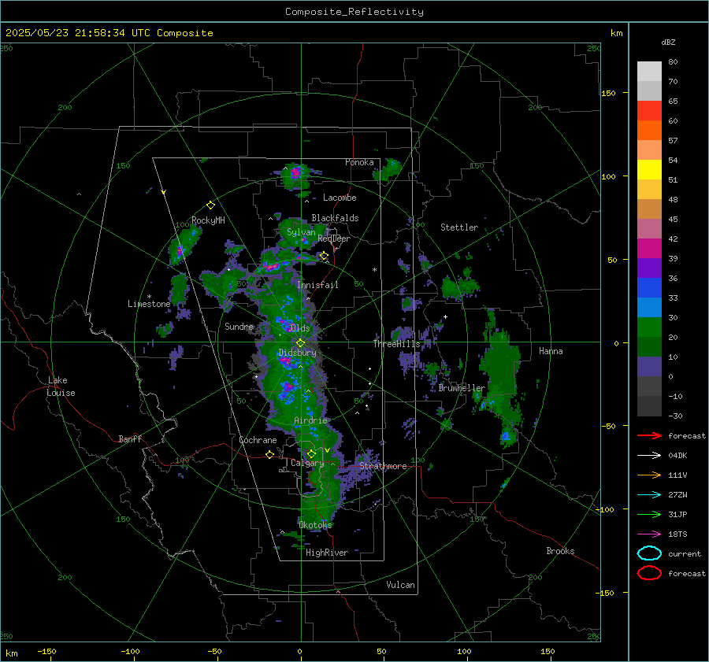Click the Sundre label
The image size is (709, 662).
[x=239, y=326]
